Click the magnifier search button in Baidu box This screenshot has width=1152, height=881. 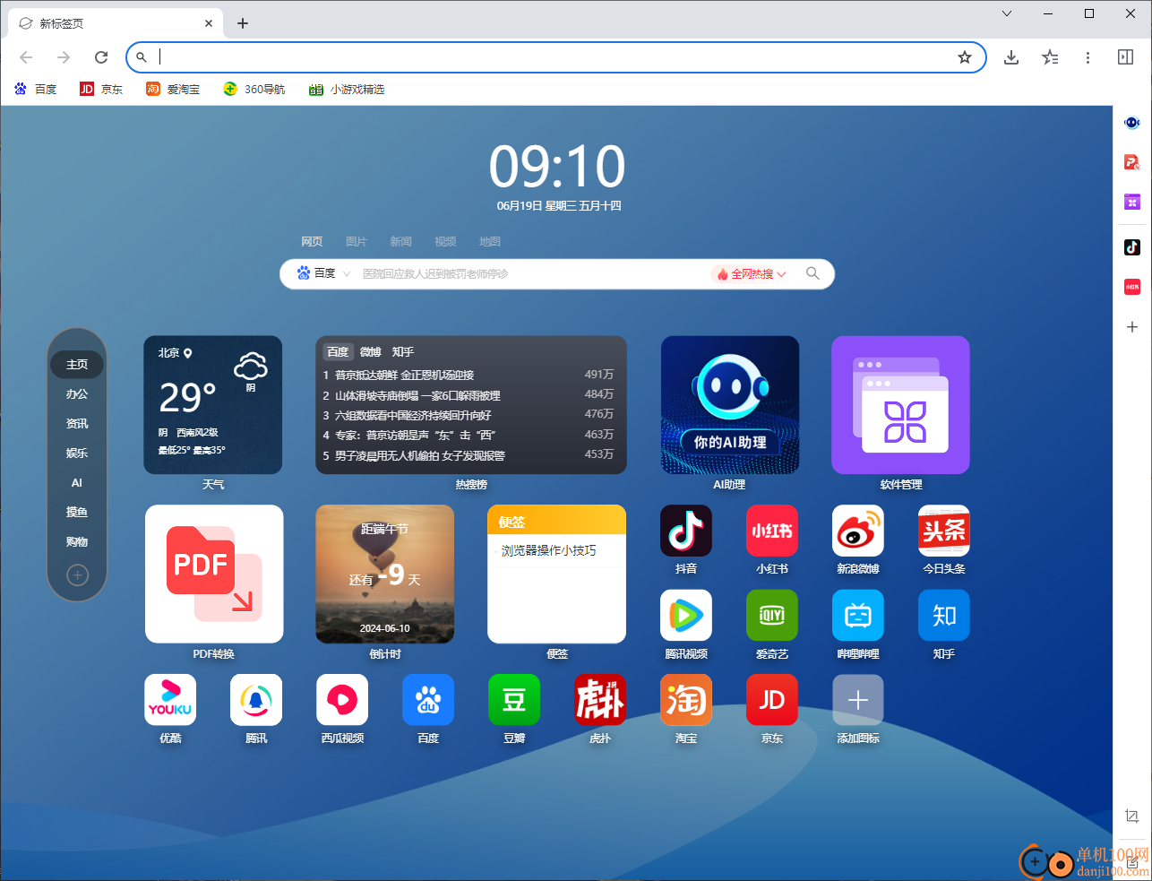pyautogui.click(x=812, y=273)
